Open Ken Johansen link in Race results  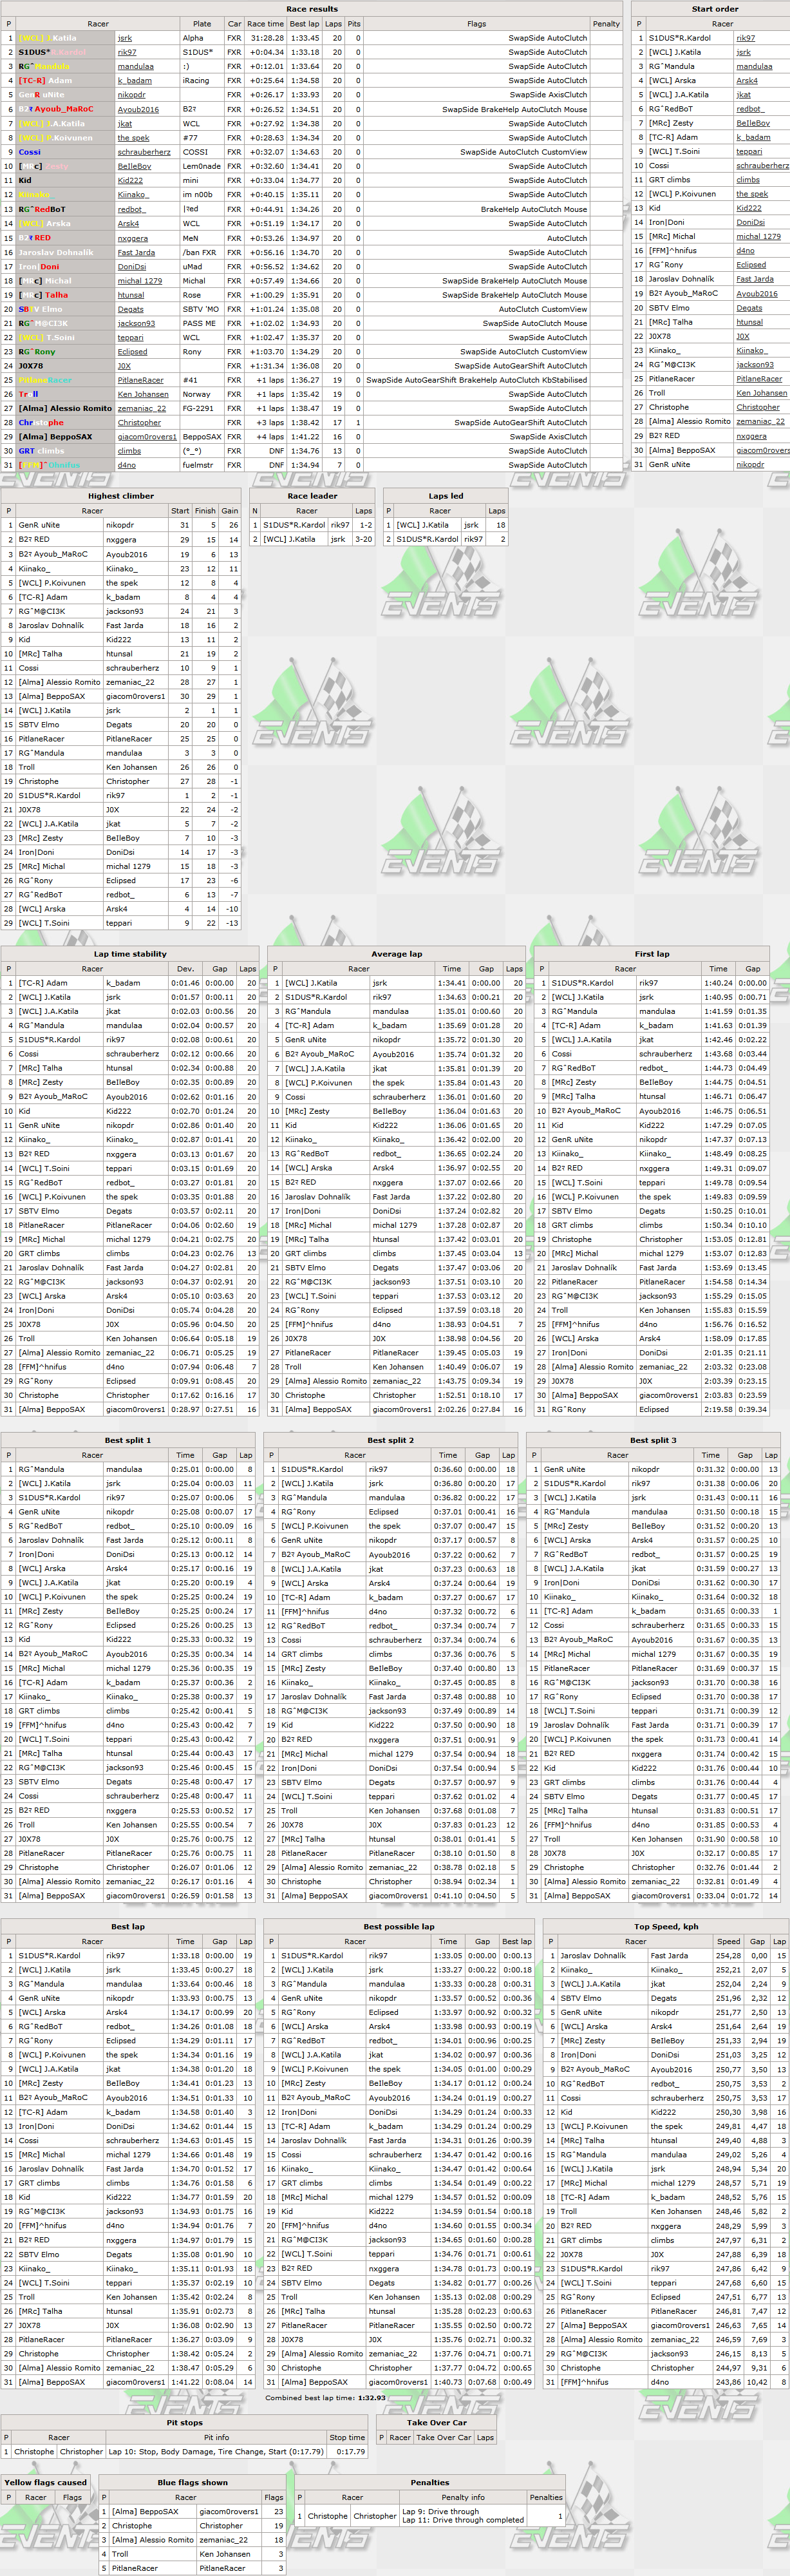click(x=143, y=394)
